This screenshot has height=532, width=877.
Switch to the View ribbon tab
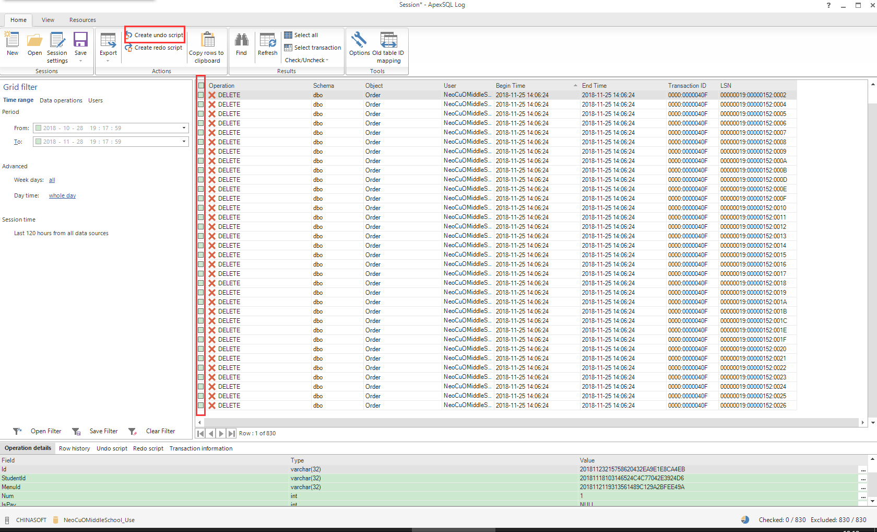[48, 20]
